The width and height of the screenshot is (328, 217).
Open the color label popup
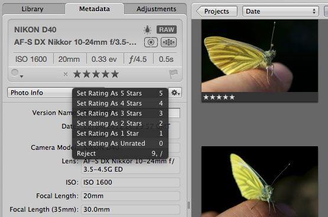click(17, 74)
